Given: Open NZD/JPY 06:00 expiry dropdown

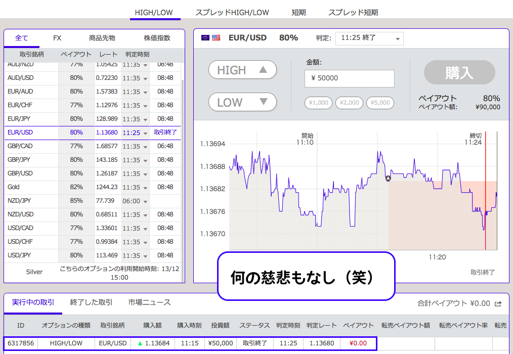Looking at the screenshot, I should click(x=135, y=201).
